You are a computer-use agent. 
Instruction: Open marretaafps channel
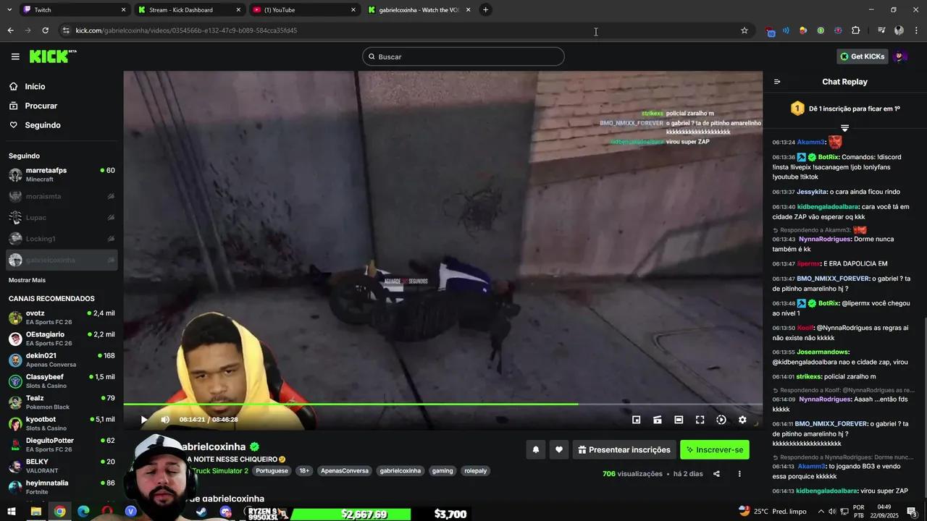(x=62, y=174)
